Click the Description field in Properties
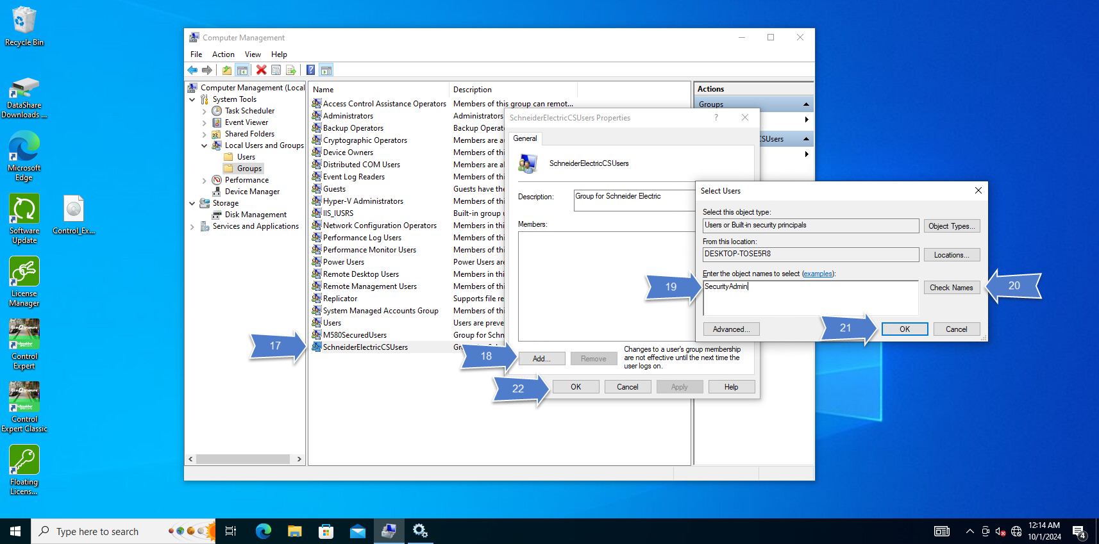This screenshot has height=544, width=1099. click(635, 201)
